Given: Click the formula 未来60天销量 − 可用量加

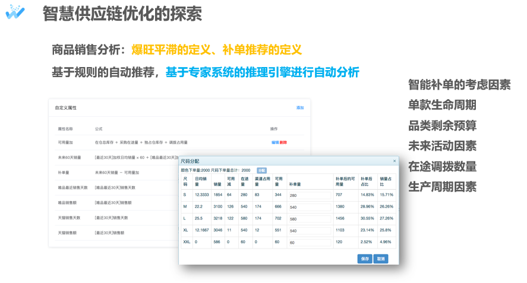Looking at the screenshot, I should tap(117, 173).
